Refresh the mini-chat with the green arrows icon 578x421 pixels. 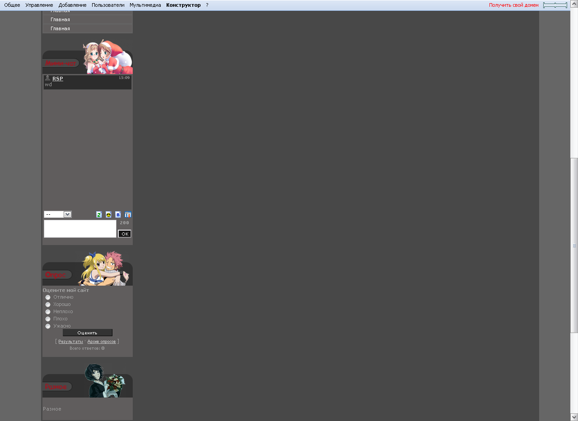[99, 214]
